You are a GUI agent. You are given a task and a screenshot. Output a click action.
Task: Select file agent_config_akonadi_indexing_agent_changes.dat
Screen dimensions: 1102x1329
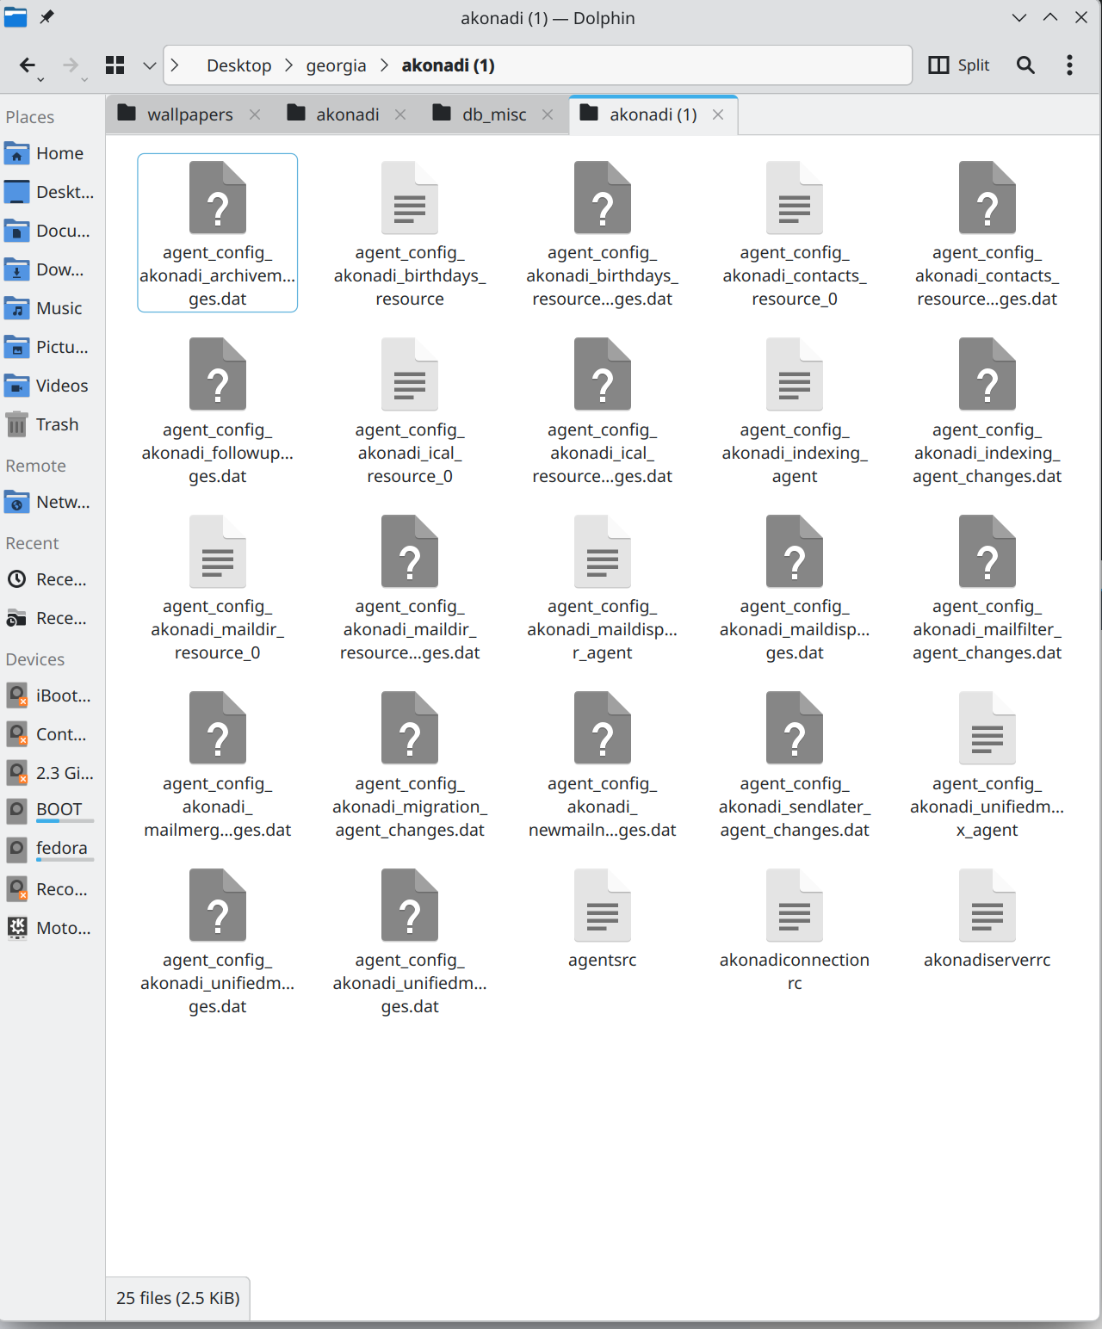point(987,411)
